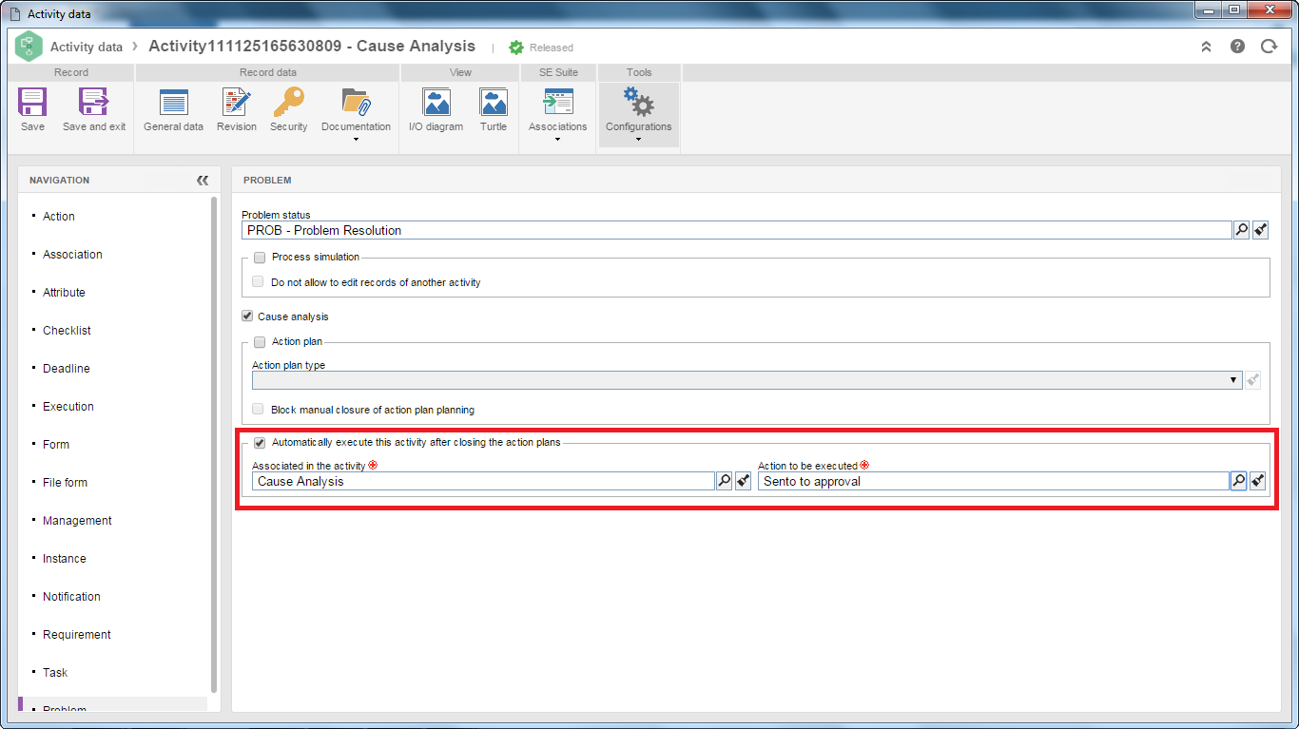Enable the Action plan checkbox
Viewport: 1299px width, 729px height.
260,341
